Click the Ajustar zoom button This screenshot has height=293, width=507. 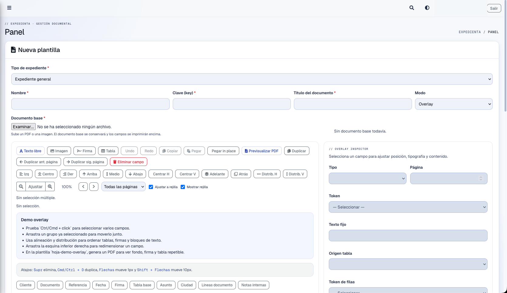(36, 187)
